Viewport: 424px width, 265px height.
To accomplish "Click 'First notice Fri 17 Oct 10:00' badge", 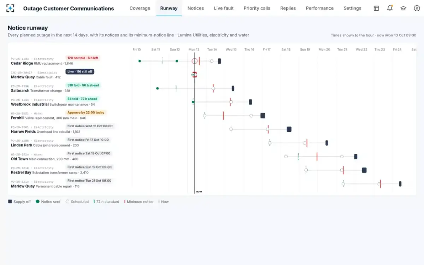I will point(88,140).
